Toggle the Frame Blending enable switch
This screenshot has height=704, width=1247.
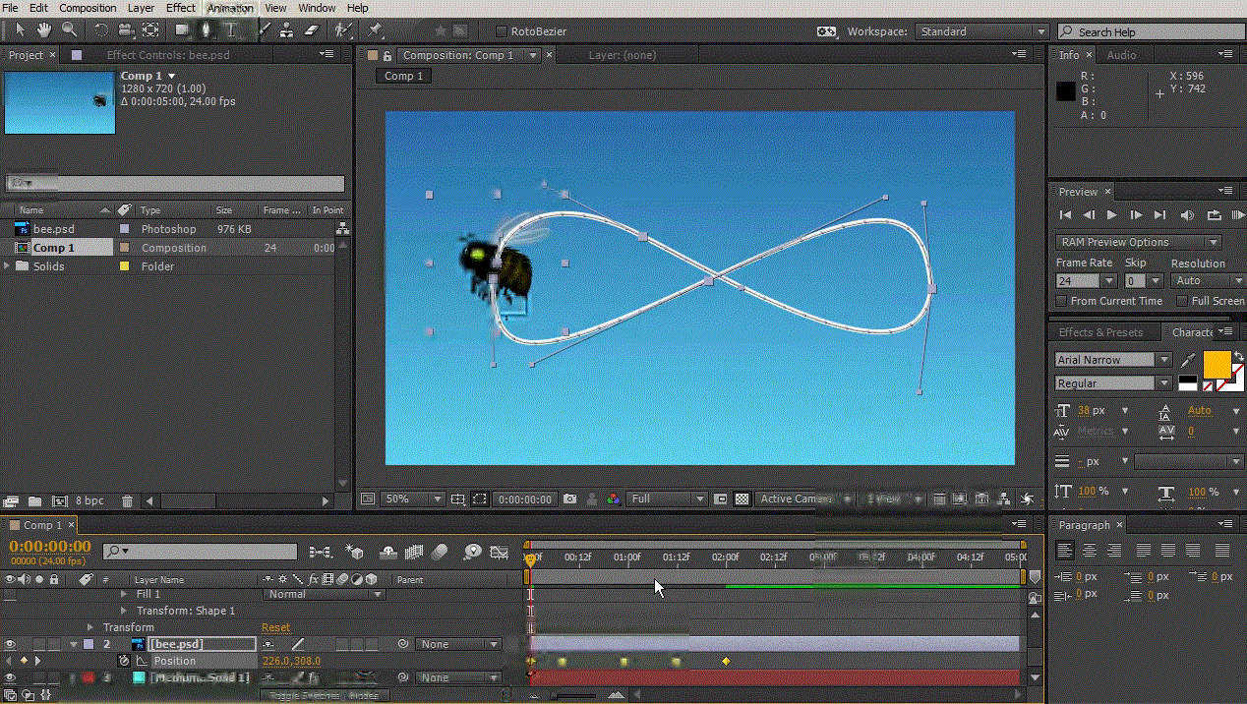[x=414, y=553]
